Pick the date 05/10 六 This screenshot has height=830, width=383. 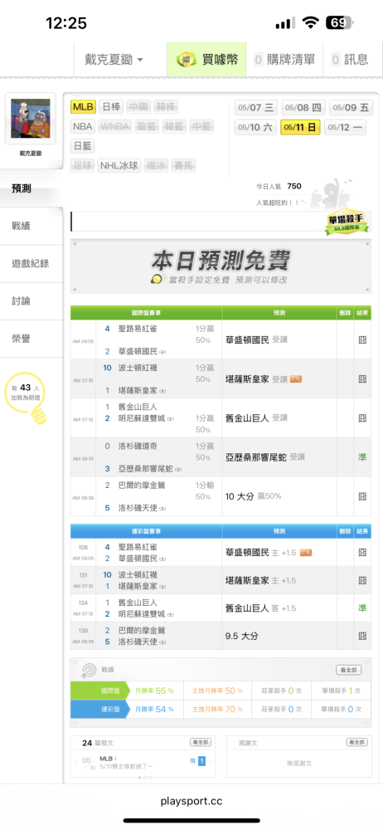pyautogui.click(x=255, y=127)
